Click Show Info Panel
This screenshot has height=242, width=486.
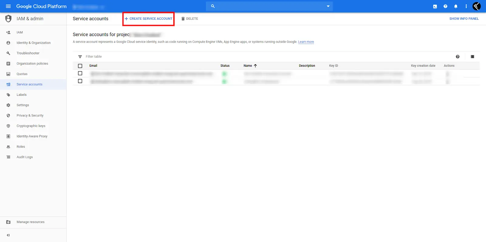click(464, 19)
